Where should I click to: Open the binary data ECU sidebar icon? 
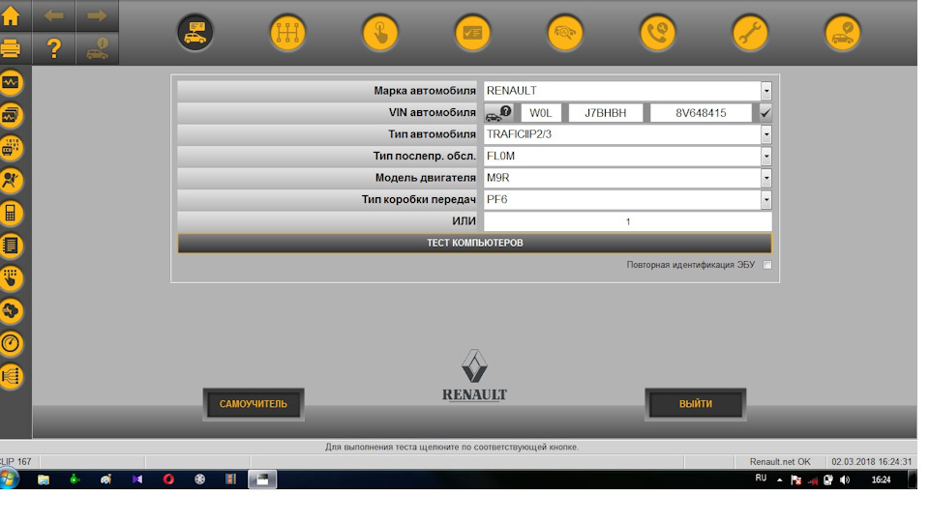click(x=12, y=148)
